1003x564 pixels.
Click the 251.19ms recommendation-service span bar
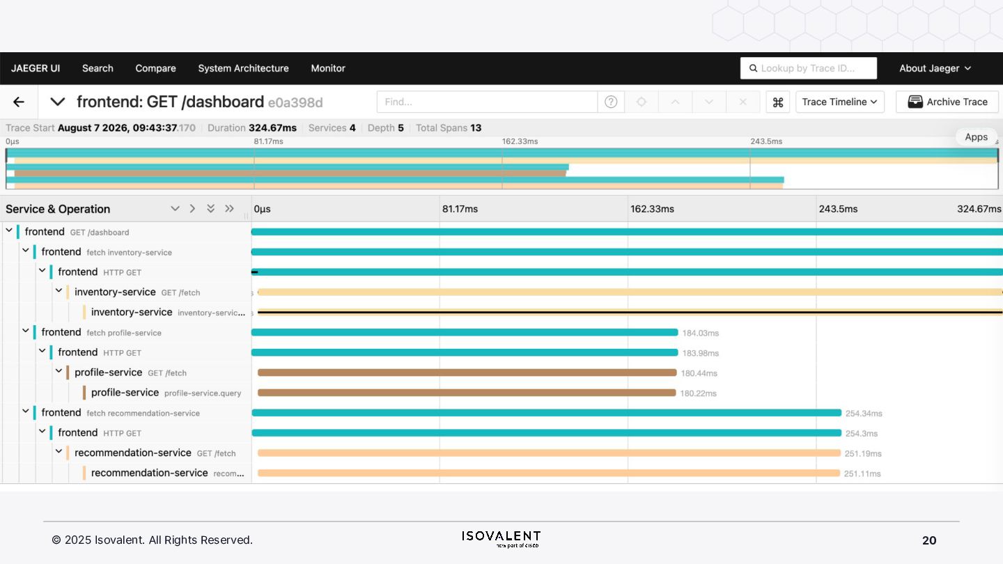550,453
